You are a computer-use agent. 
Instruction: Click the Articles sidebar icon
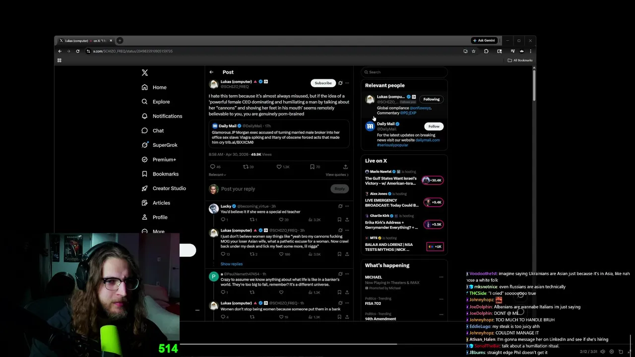click(144, 203)
